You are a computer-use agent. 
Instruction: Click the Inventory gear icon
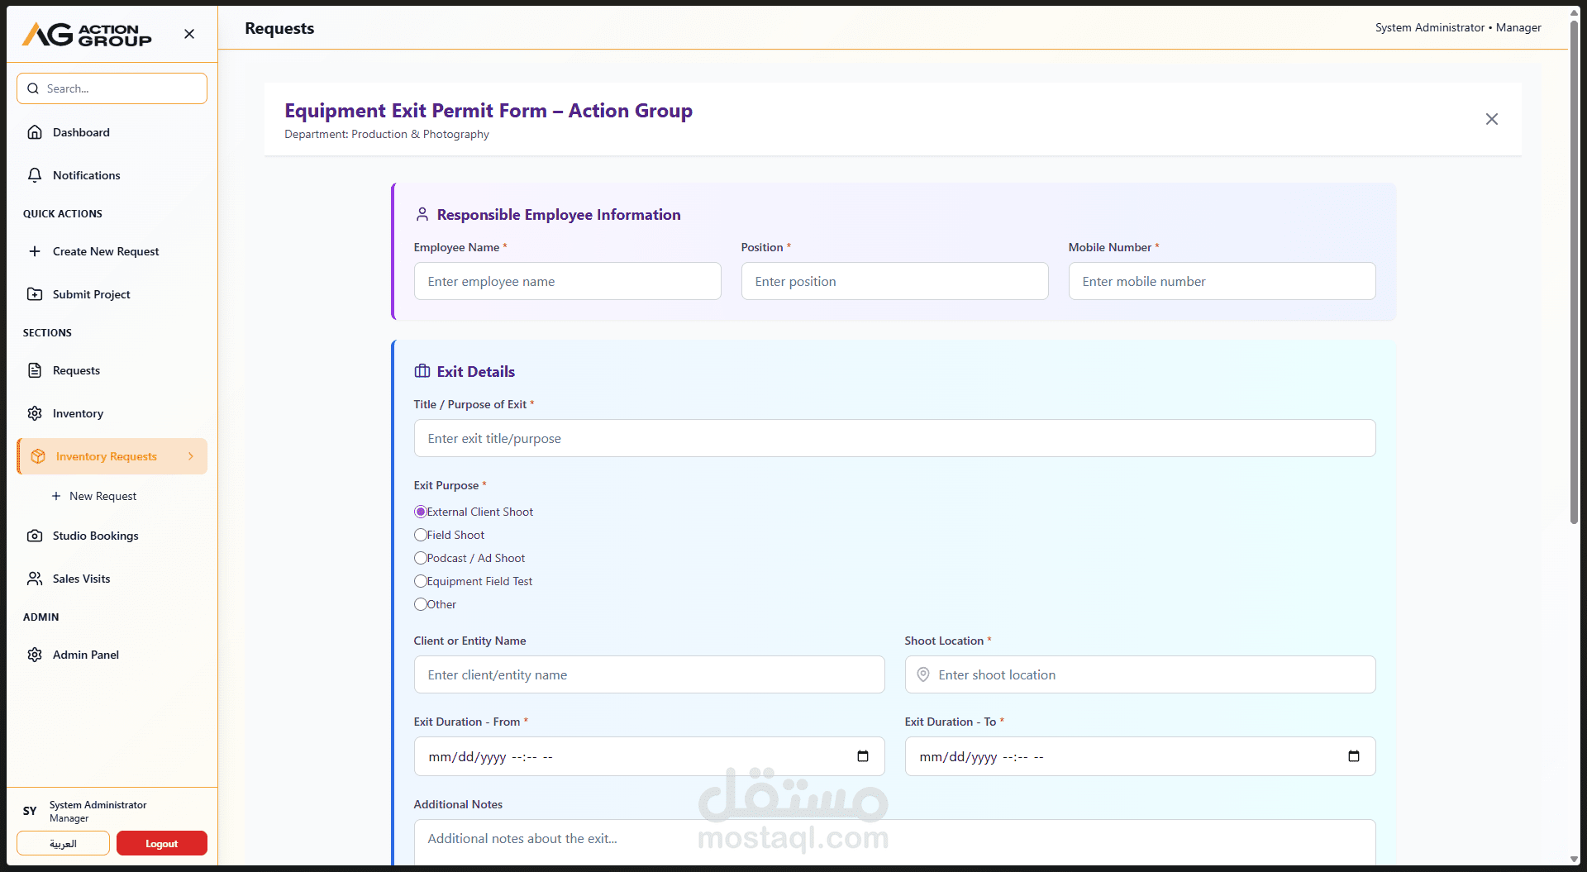[x=35, y=413]
